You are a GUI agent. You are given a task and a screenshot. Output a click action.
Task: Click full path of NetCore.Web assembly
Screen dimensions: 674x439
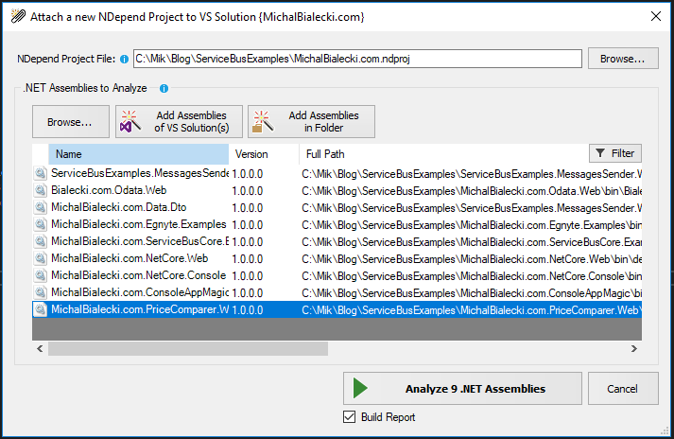[x=472, y=258]
